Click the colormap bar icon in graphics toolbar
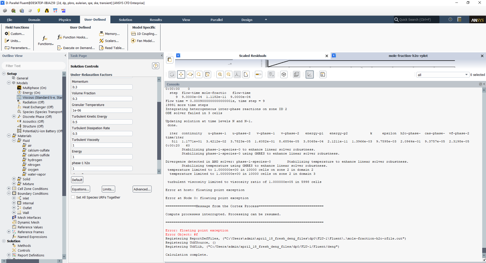The height and width of the screenshot is (263, 486). pyautogui.click(x=258, y=74)
